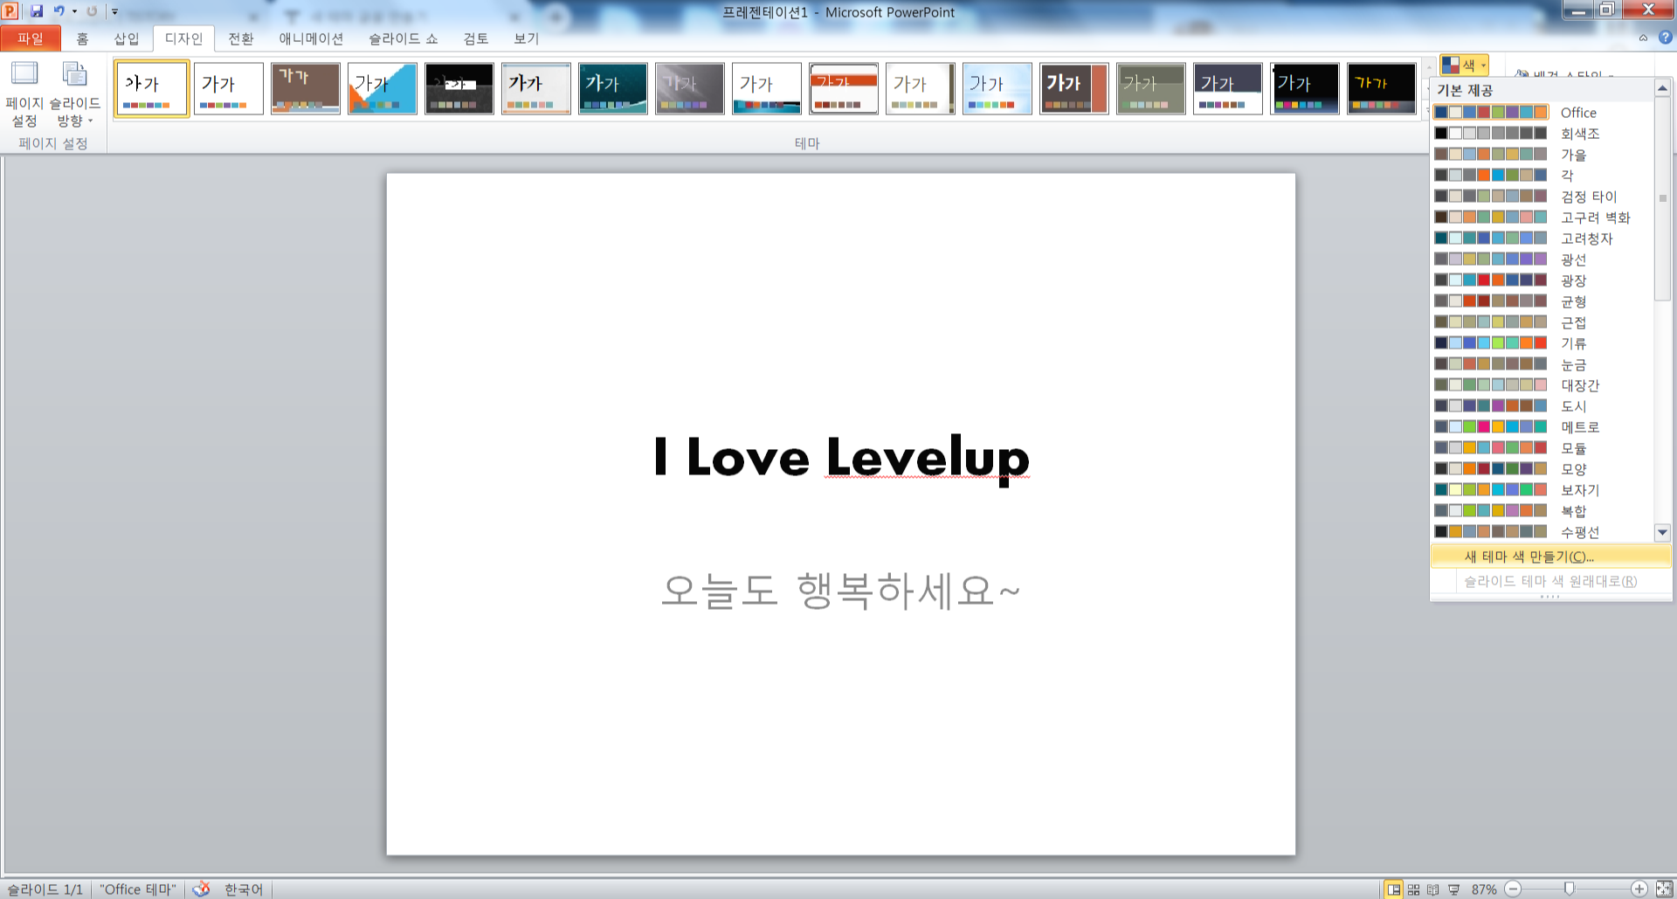Click the spell check icon in status bar

click(x=201, y=889)
